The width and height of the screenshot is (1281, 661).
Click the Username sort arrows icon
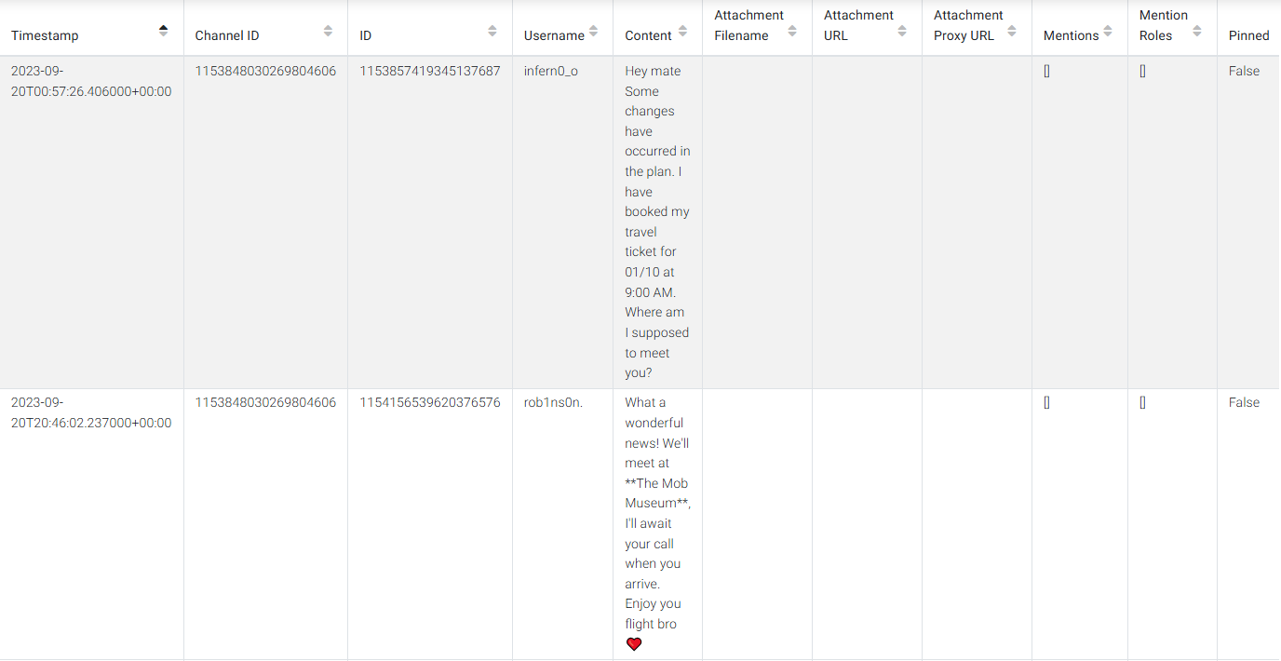(594, 31)
